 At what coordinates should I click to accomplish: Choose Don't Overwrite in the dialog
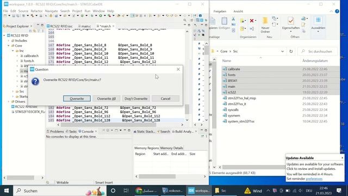tap(136, 99)
